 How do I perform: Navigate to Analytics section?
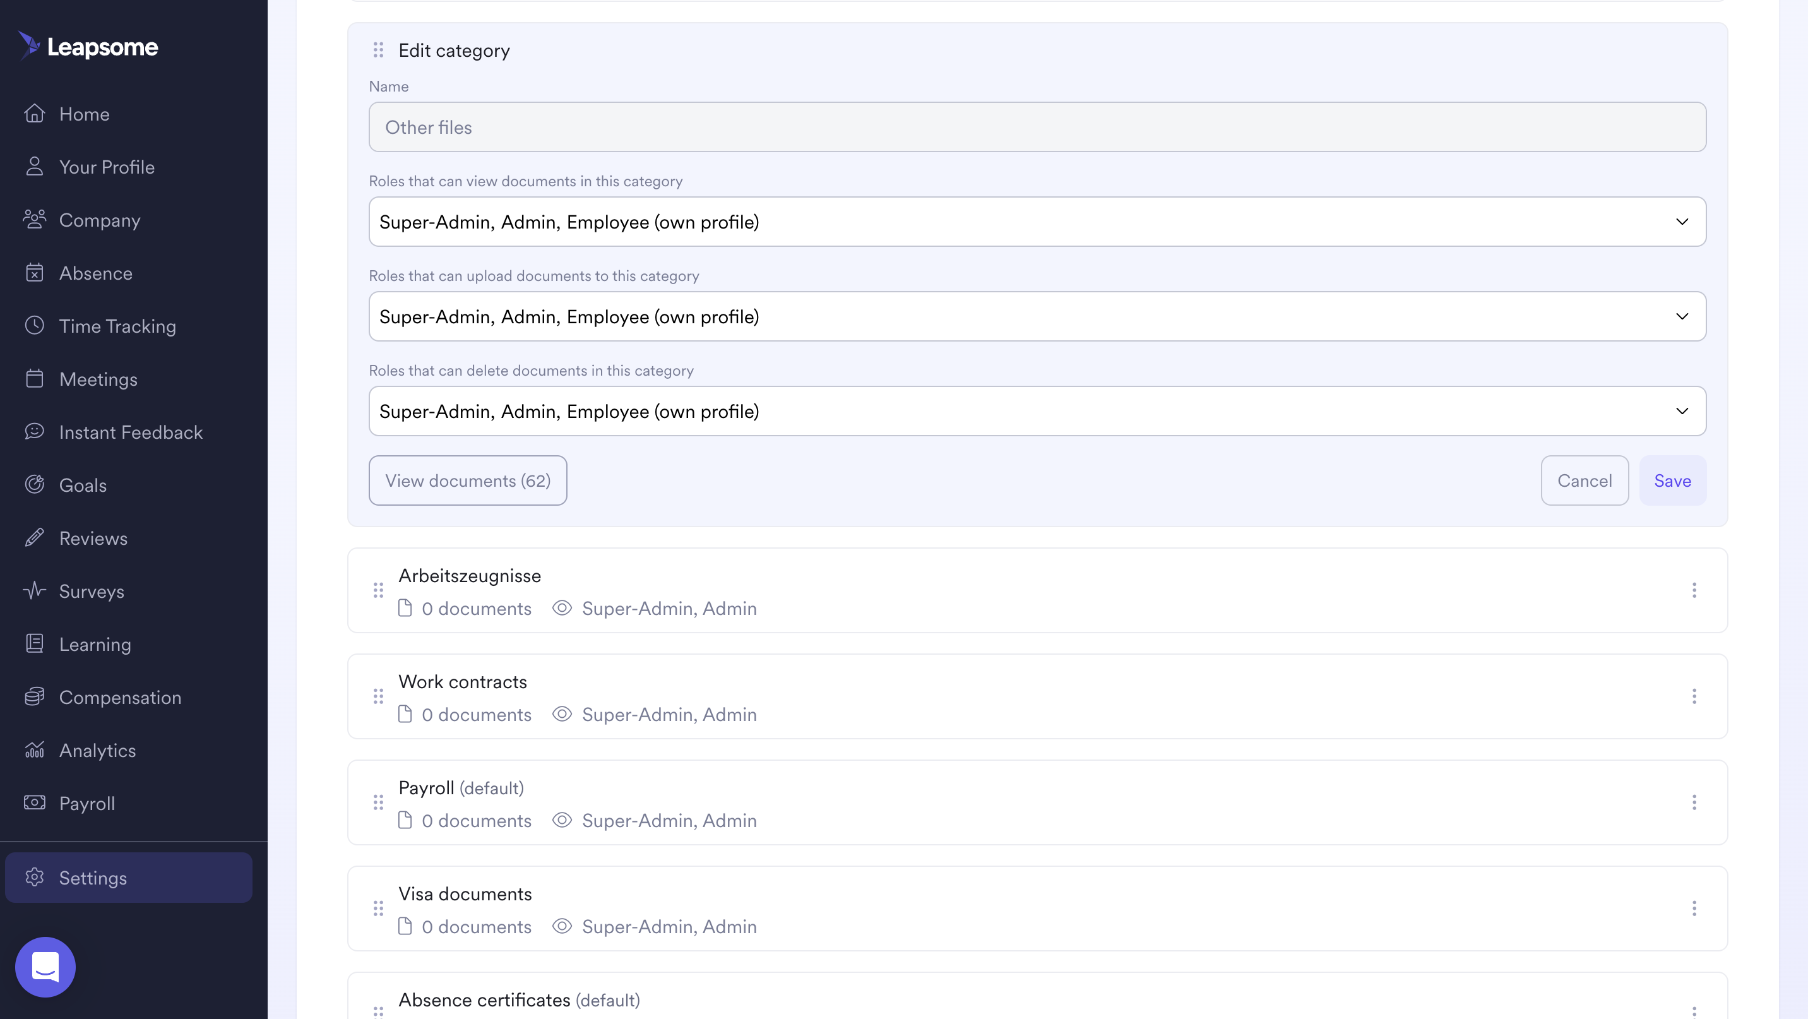(x=98, y=750)
